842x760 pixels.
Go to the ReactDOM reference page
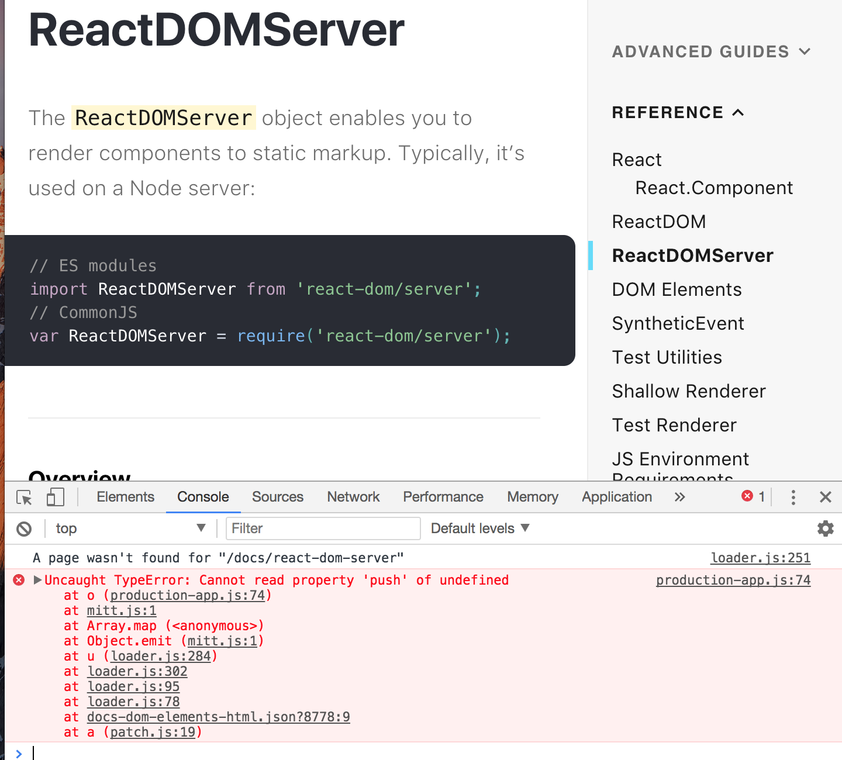pos(659,222)
